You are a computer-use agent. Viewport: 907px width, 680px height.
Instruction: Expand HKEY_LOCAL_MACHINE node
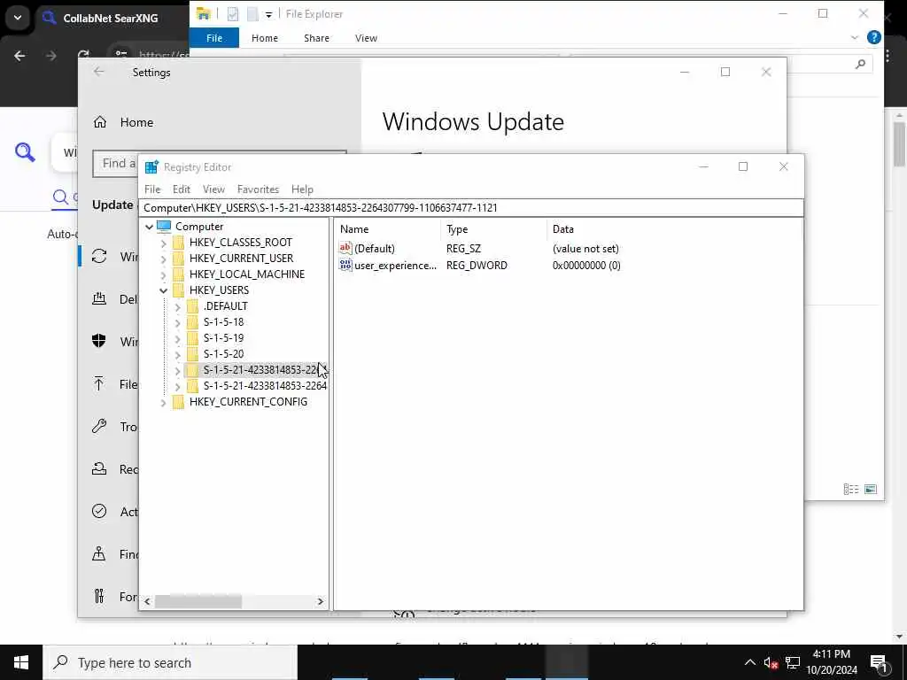tap(163, 274)
